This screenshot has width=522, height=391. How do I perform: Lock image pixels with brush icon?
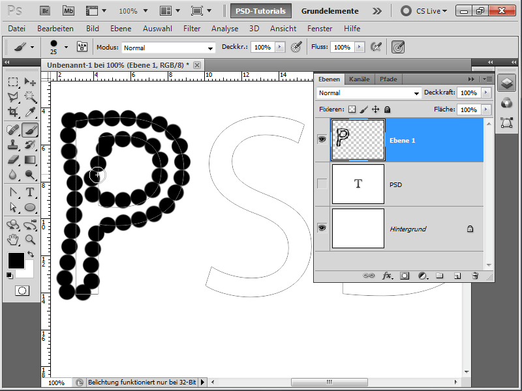364,109
